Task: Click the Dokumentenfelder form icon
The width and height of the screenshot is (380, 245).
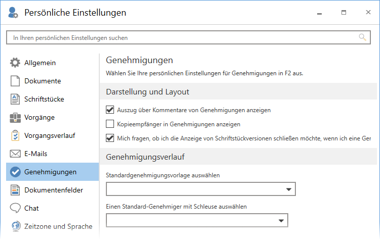Action: click(15, 190)
